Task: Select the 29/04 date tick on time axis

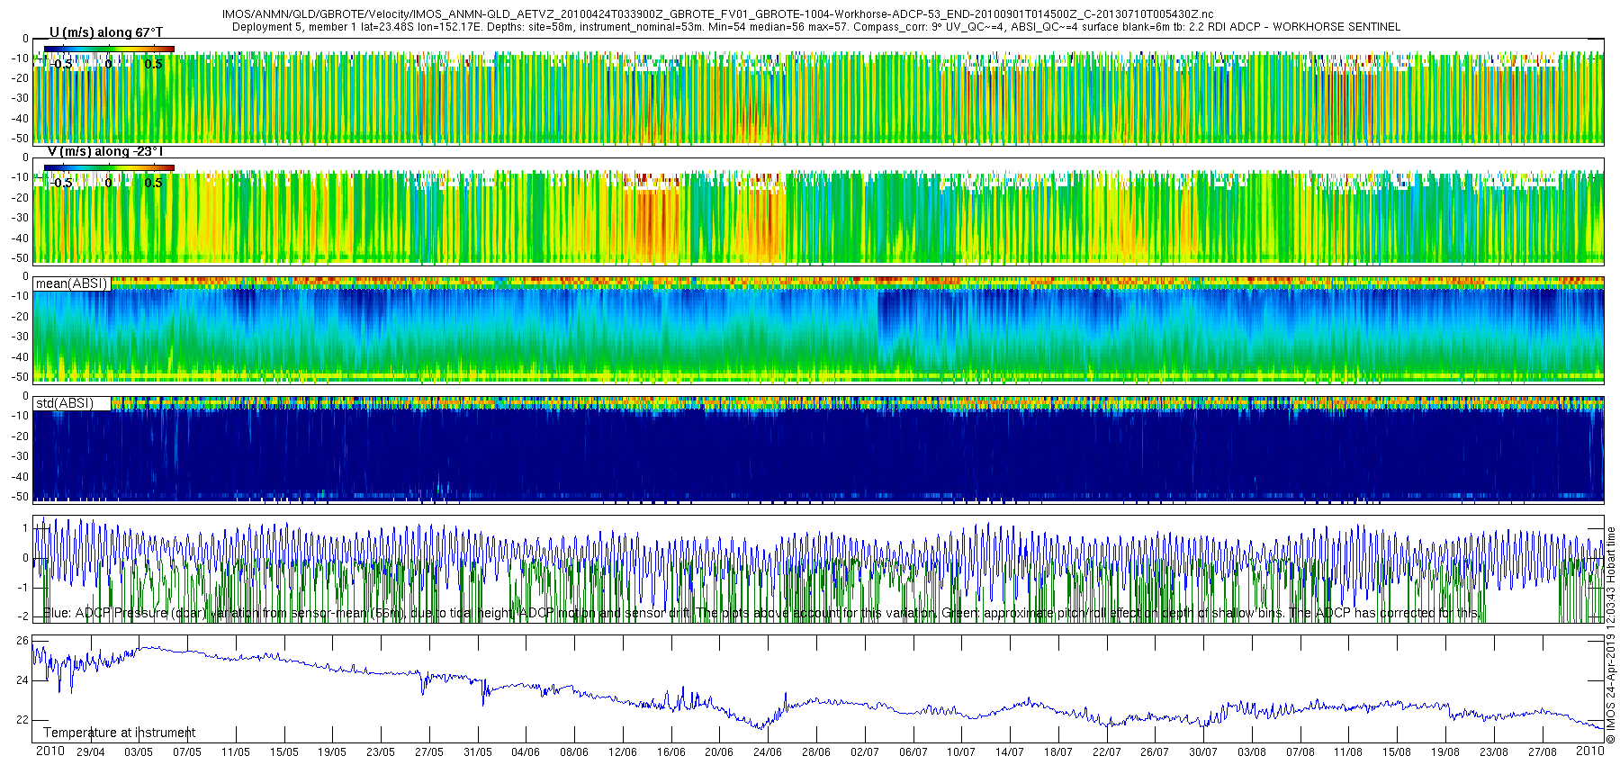Action: coord(90,752)
